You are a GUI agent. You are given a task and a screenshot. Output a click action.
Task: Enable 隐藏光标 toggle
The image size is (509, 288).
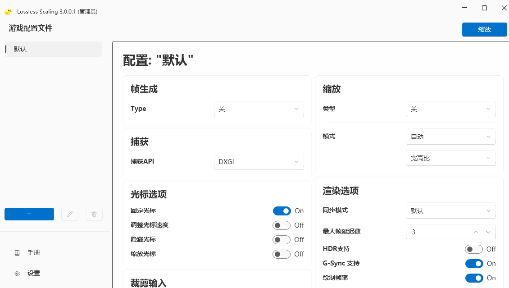[x=282, y=240]
